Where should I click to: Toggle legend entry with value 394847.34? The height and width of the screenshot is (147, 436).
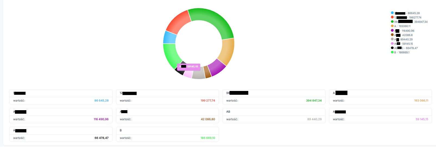(x=409, y=22)
